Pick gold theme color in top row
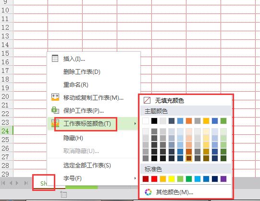260x201 pixels. pyautogui.click(x=206, y=121)
